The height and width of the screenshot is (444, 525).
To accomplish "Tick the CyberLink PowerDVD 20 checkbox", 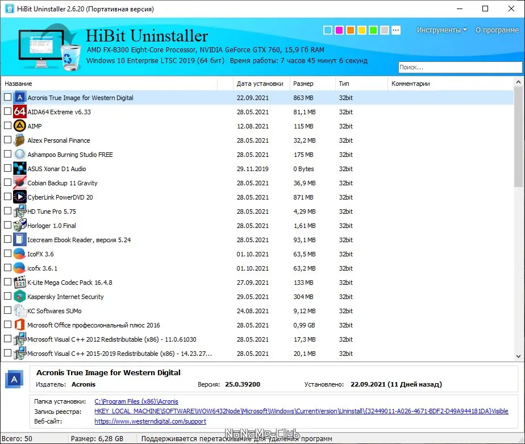I will click(7, 197).
